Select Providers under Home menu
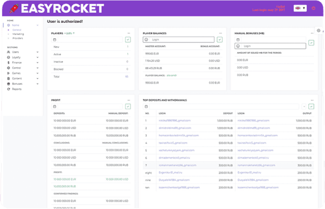The width and height of the screenshot is (325, 209). (x=18, y=38)
